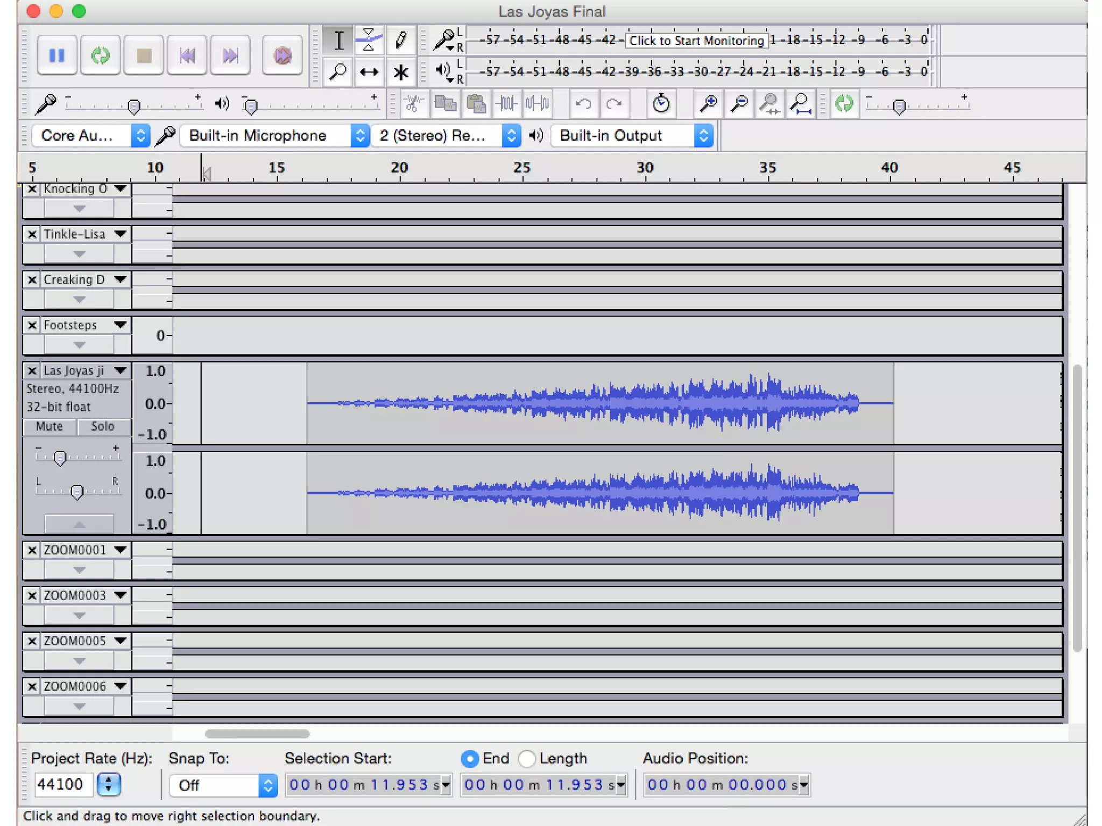Mute the Las Joyas track
1102x826 pixels.
click(50, 426)
